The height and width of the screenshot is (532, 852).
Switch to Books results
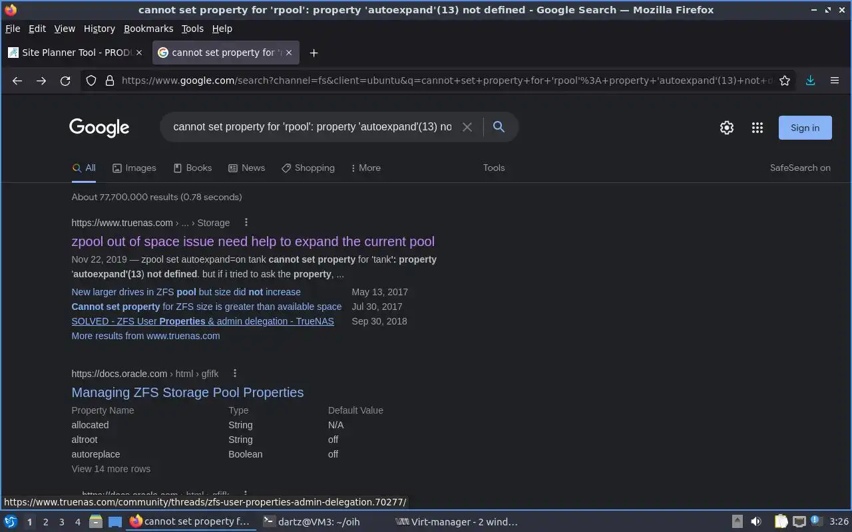click(192, 168)
